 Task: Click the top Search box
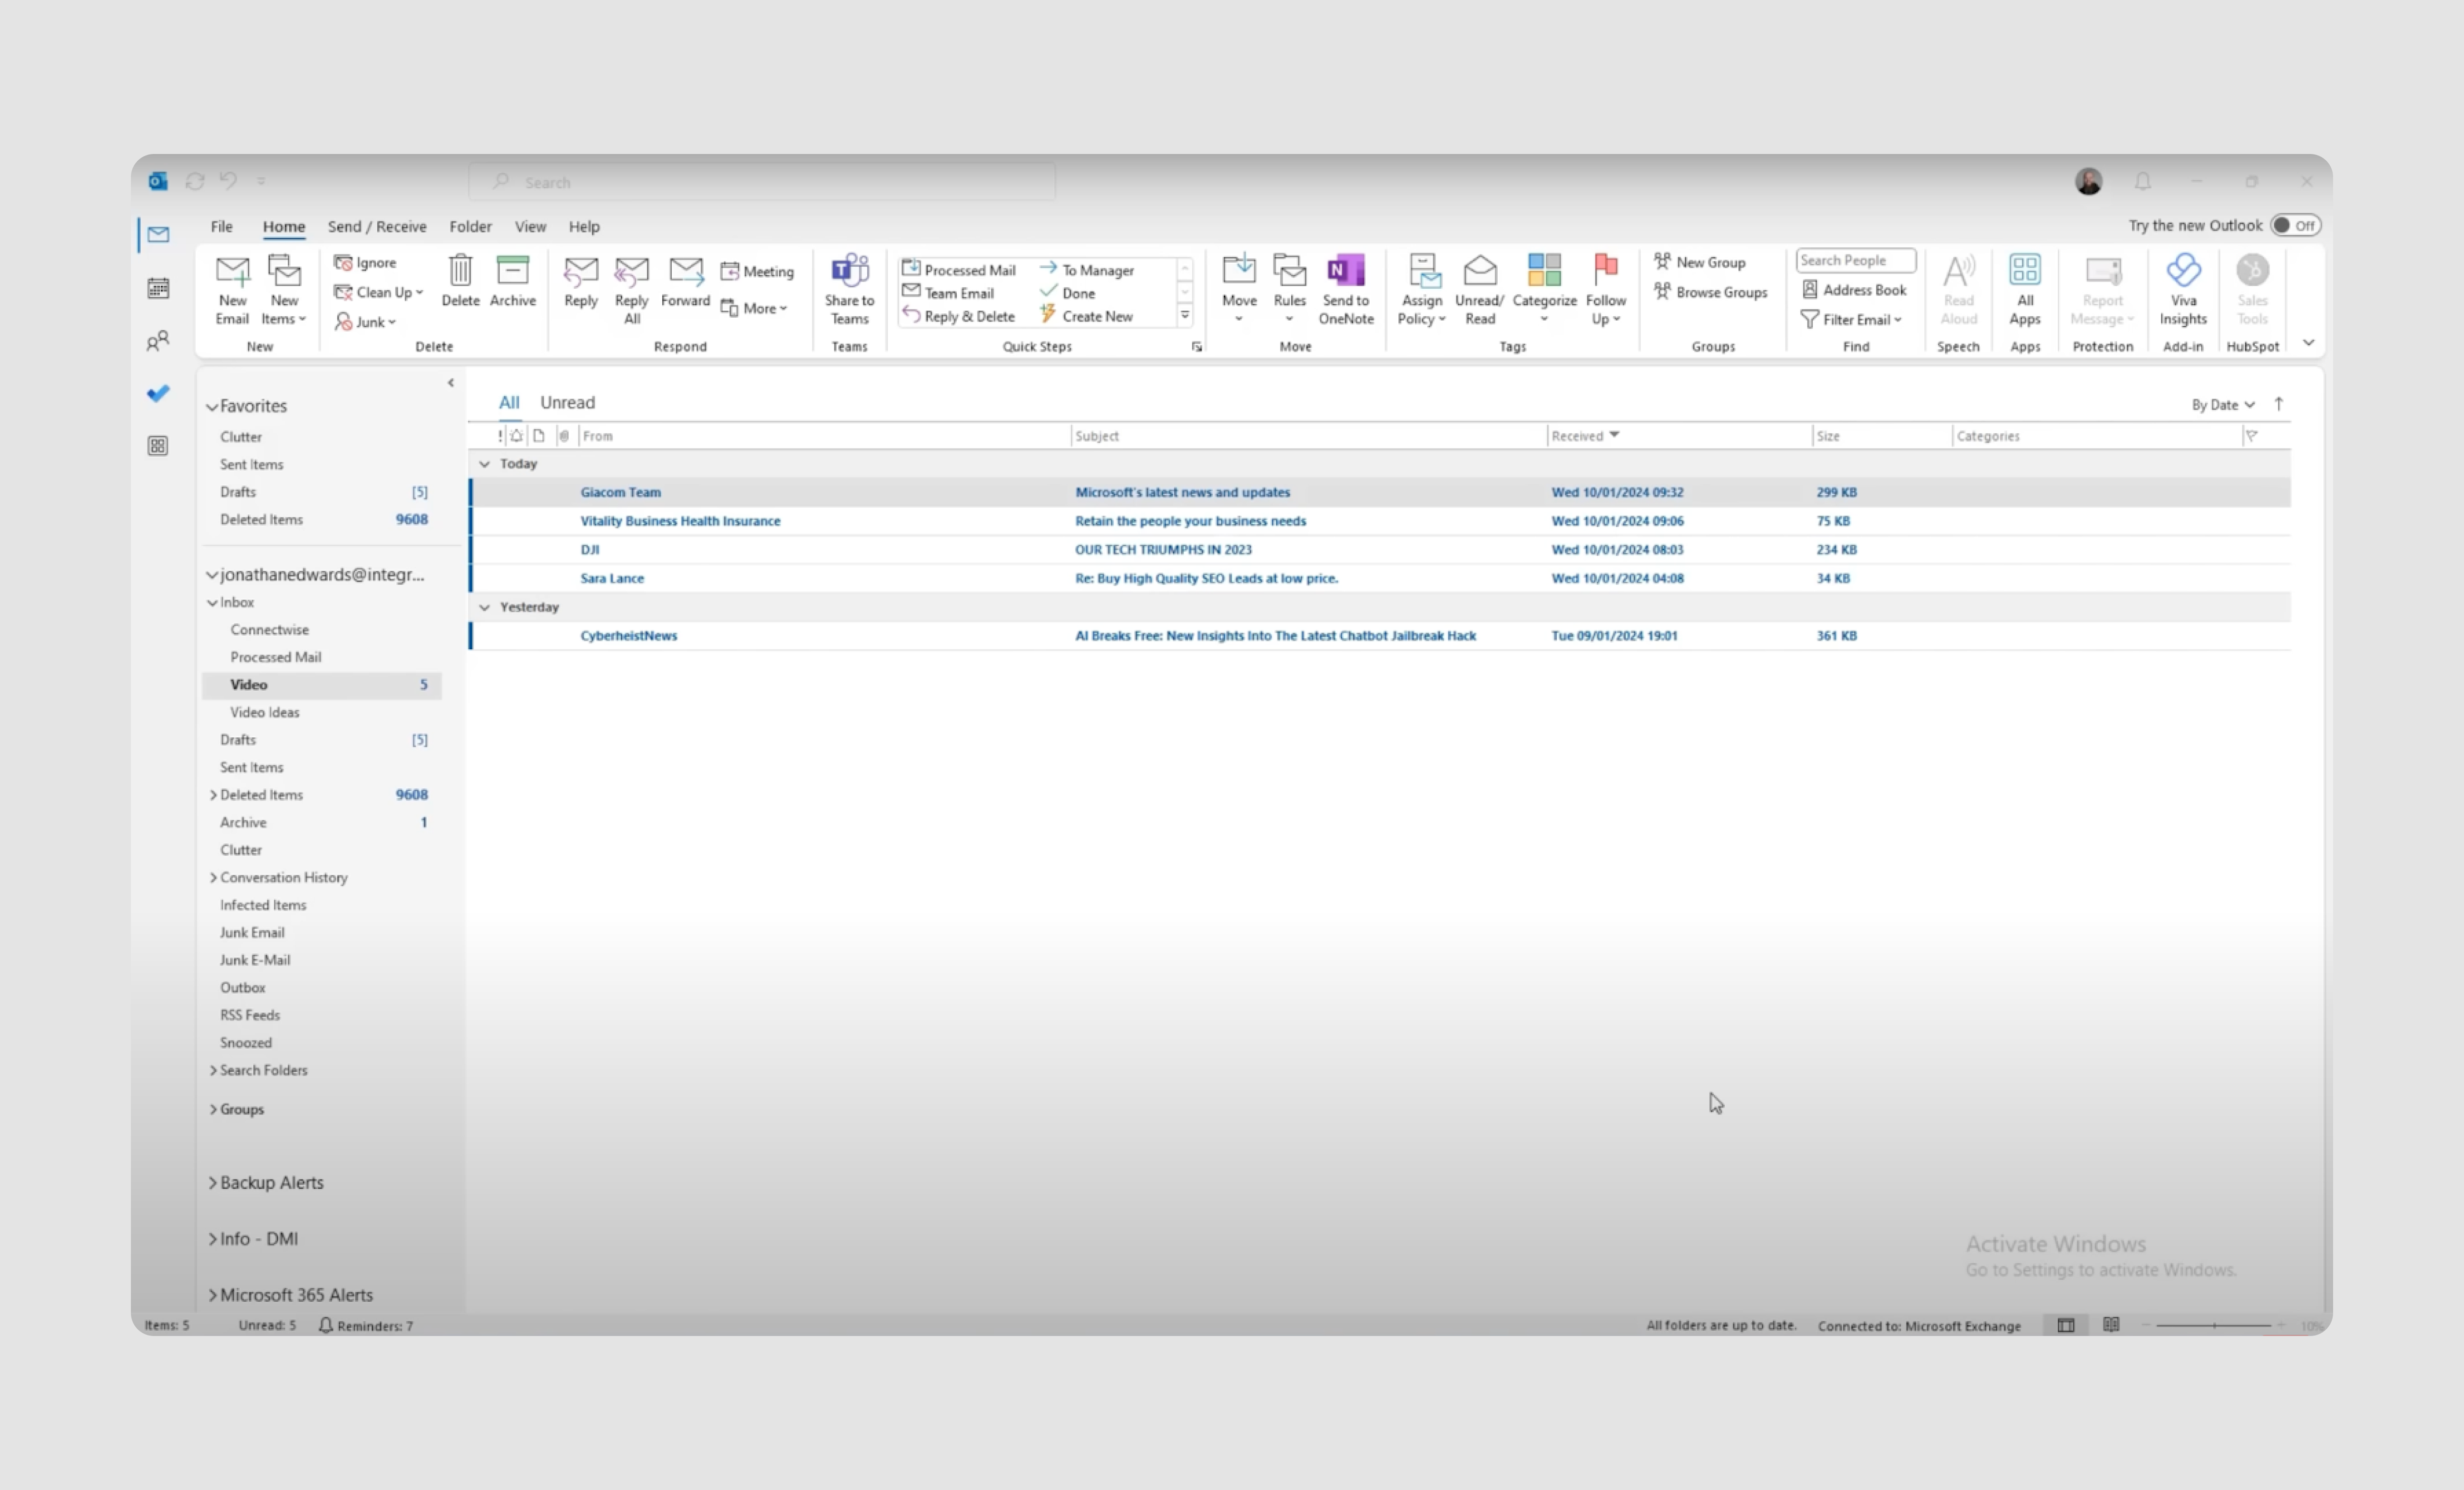coord(762,182)
